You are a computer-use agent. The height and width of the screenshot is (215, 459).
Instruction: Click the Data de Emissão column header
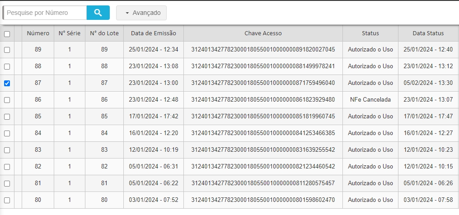[x=154, y=33]
